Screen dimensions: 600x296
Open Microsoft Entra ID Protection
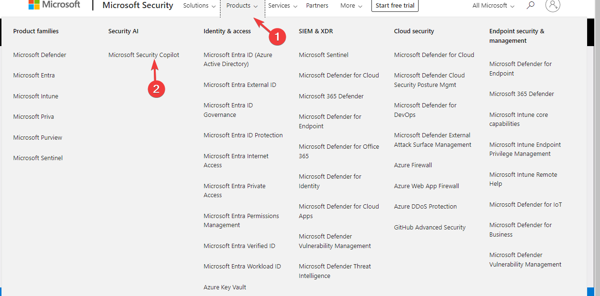pos(243,135)
